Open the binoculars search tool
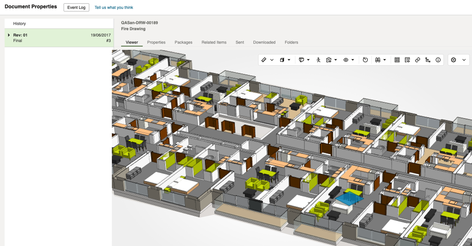Image resolution: width=472 pixels, height=246 pixels. [x=378, y=60]
